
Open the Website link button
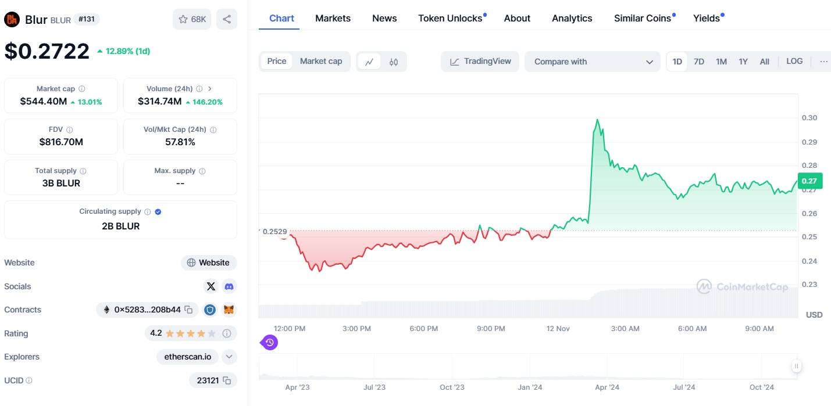[x=209, y=263]
